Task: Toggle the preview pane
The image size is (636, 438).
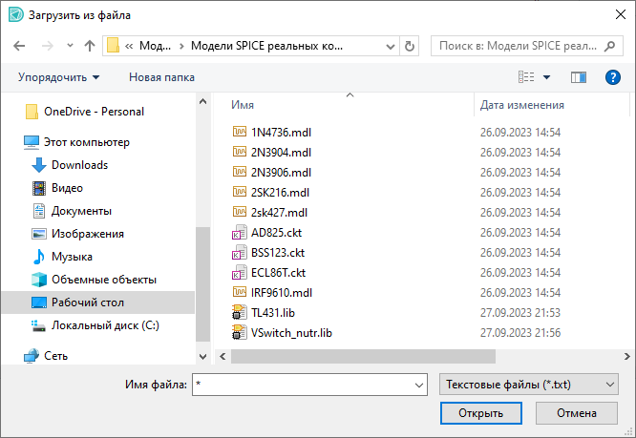Action: (579, 77)
